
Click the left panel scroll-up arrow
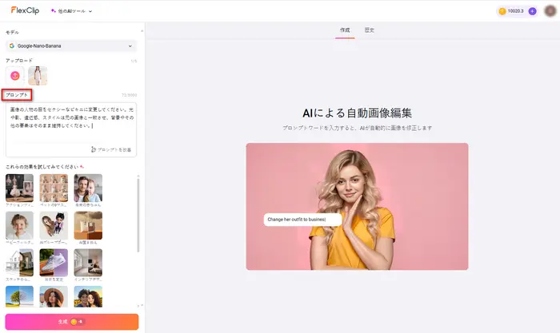(142, 31)
